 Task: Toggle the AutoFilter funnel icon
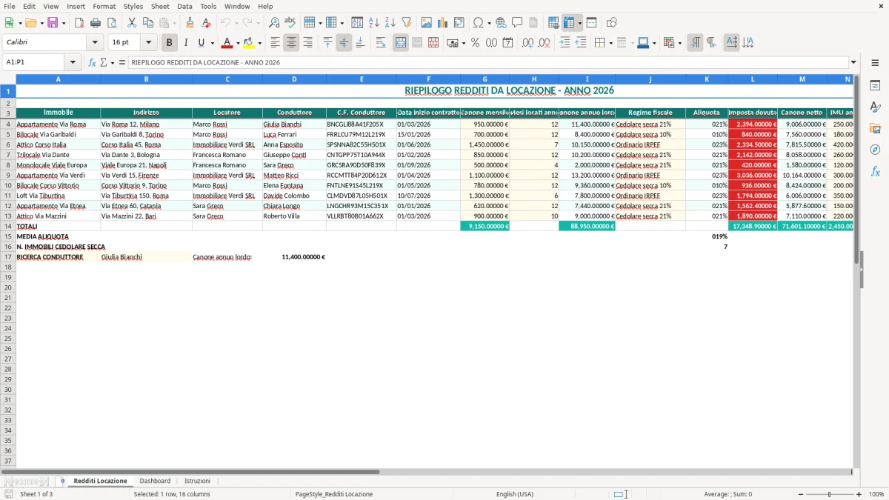coord(407,23)
